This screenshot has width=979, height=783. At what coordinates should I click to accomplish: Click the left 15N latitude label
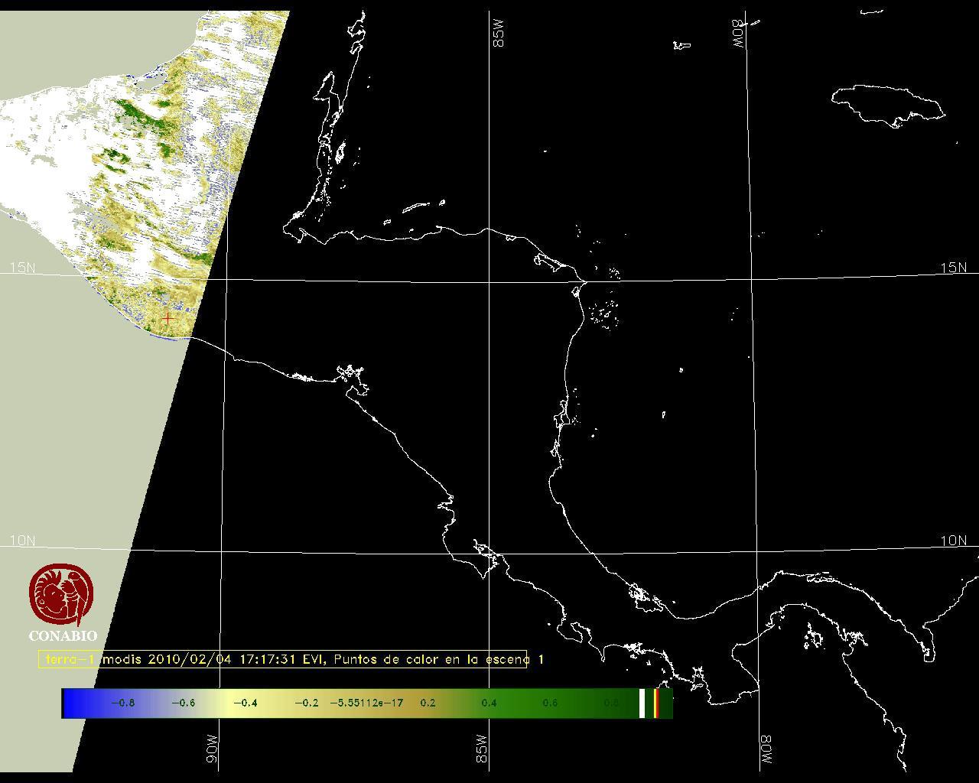pos(22,268)
